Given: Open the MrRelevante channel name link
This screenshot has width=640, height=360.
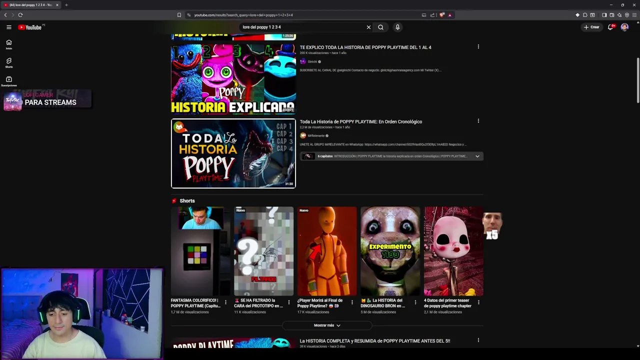Looking at the screenshot, I should [x=316, y=135].
